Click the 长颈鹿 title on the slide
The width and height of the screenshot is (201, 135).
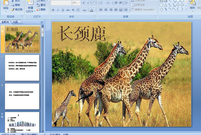pyautogui.click(x=82, y=33)
